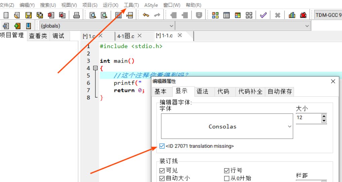Click the Delete profiling information red icon

point(303,15)
